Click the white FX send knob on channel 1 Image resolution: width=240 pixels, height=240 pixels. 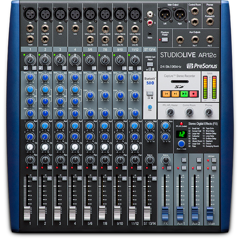pos(30,147)
